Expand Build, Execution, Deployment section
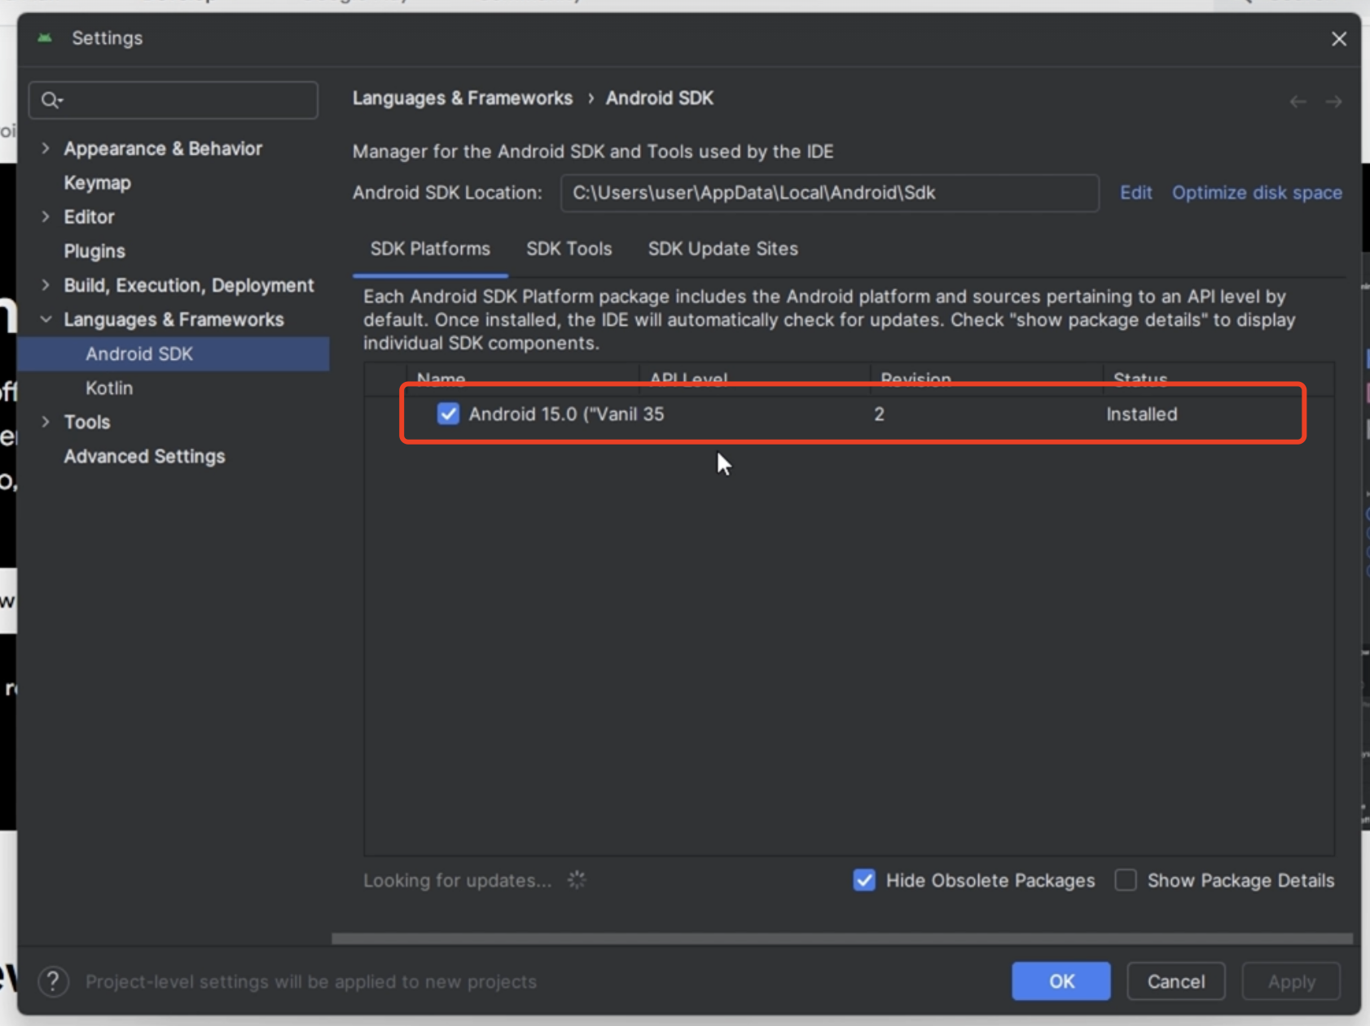 pos(46,285)
